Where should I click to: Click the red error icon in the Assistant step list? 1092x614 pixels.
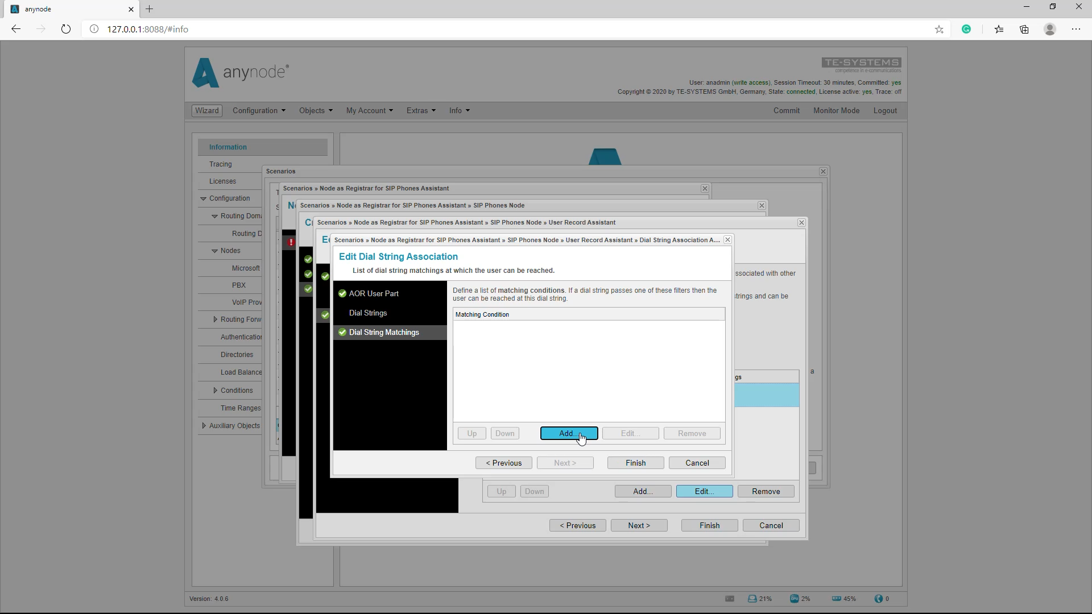click(x=291, y=242)
